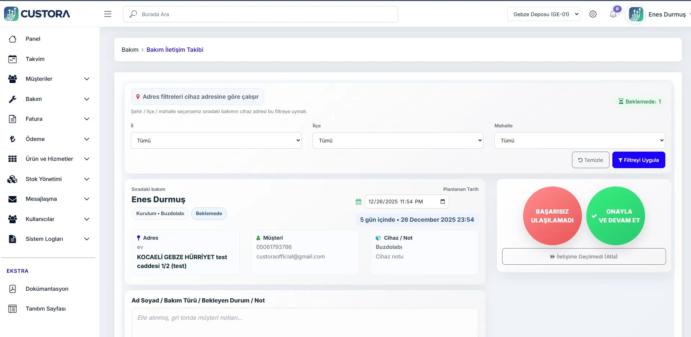691x337 pixels.
Task: Click the Burada Ara search field
Action: pos(261,14)
